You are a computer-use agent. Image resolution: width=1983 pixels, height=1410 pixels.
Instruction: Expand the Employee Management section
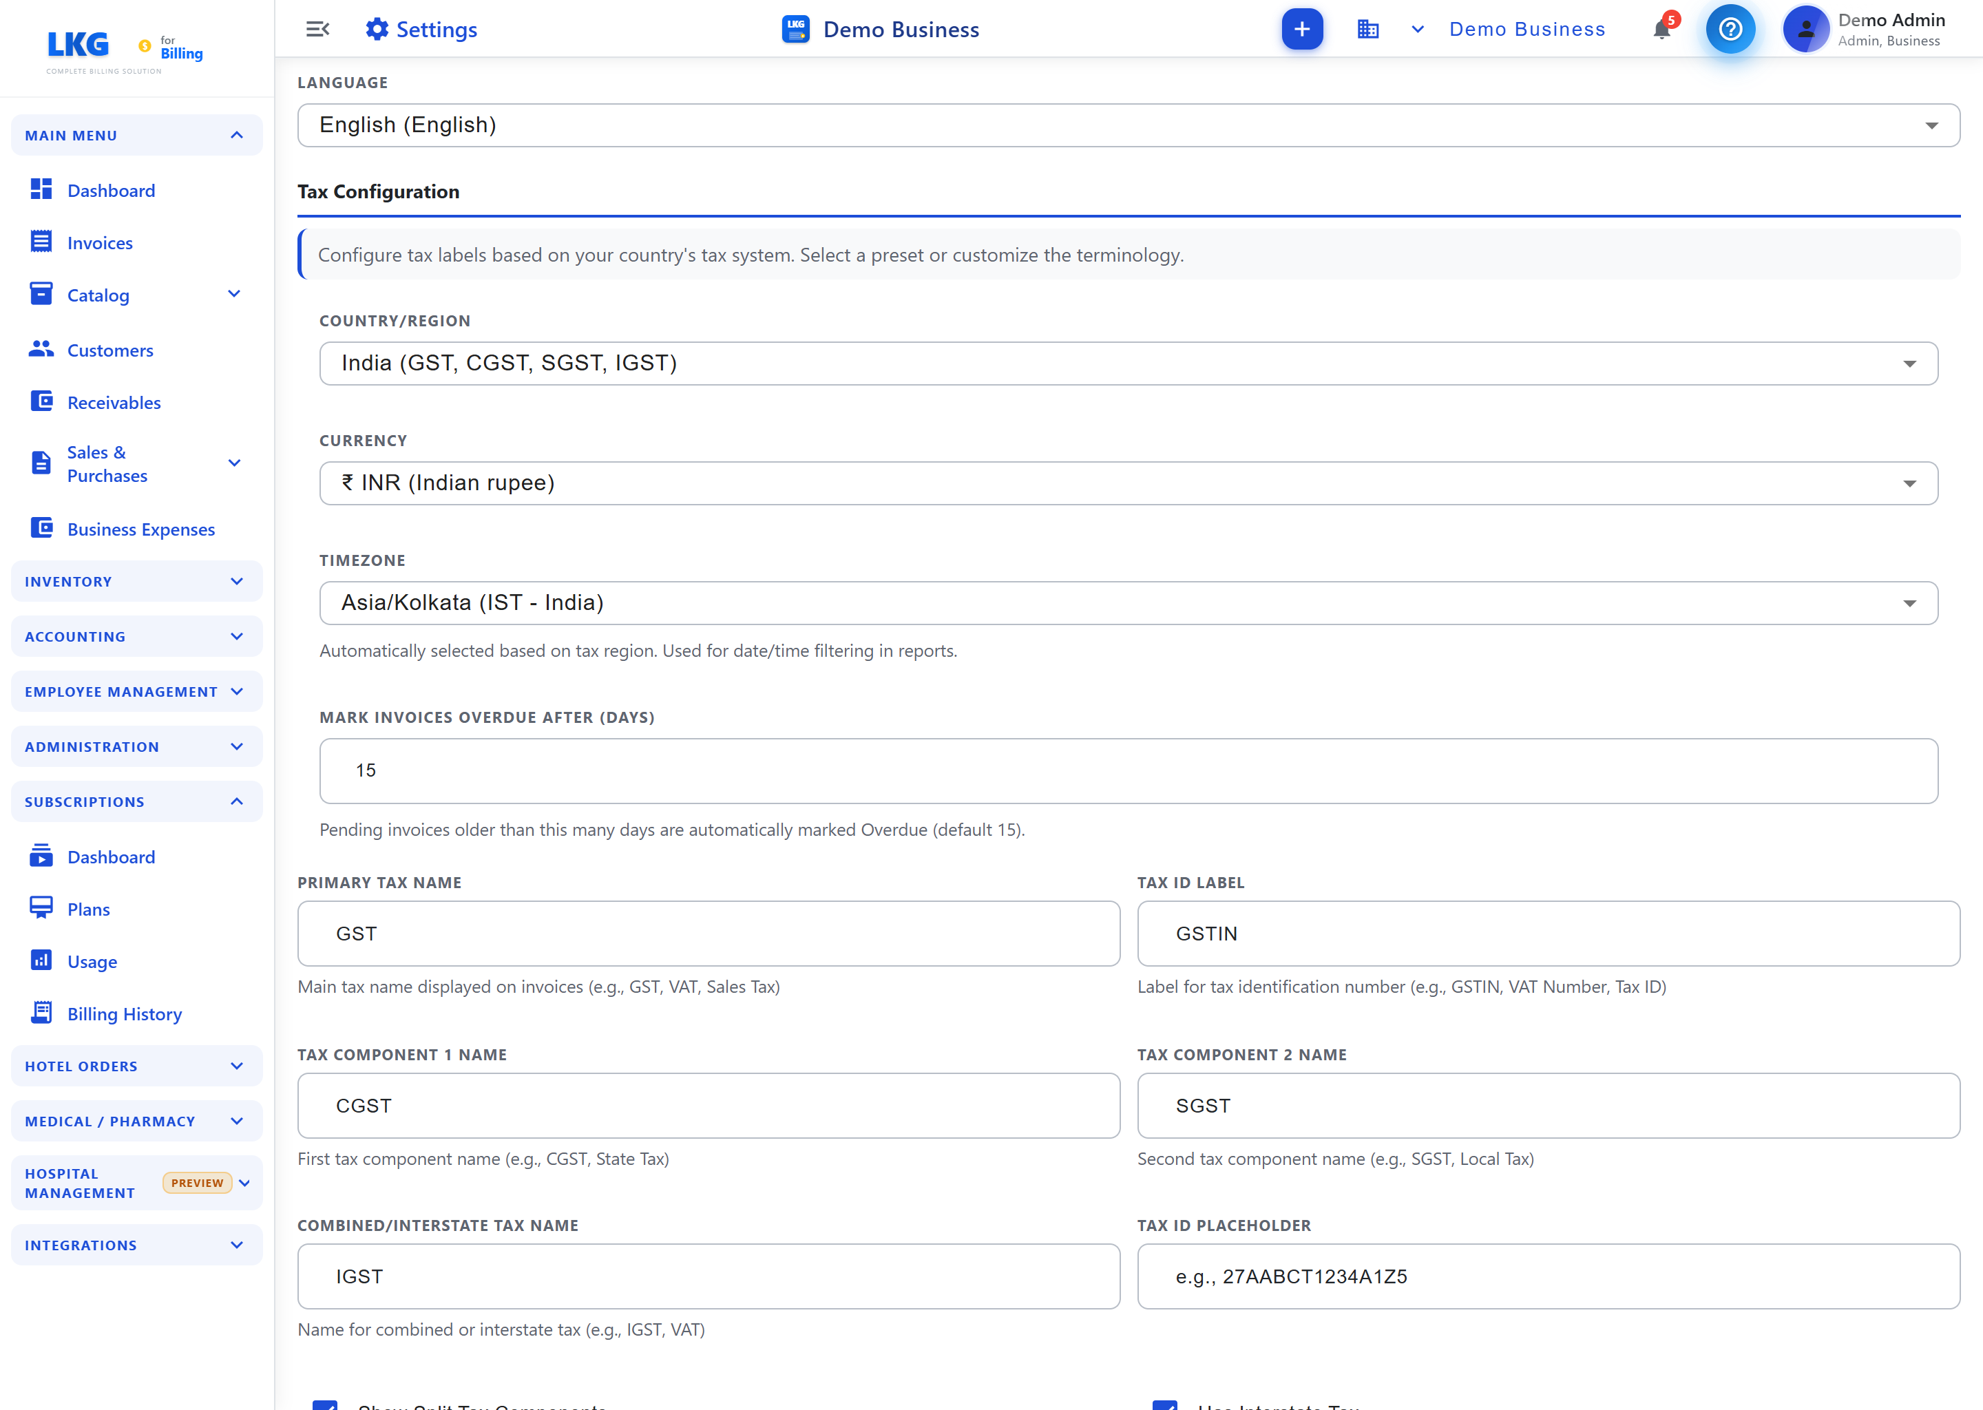[136, 691]
